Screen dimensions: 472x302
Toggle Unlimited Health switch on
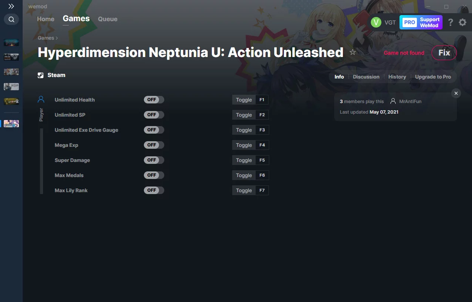[154, 100]
